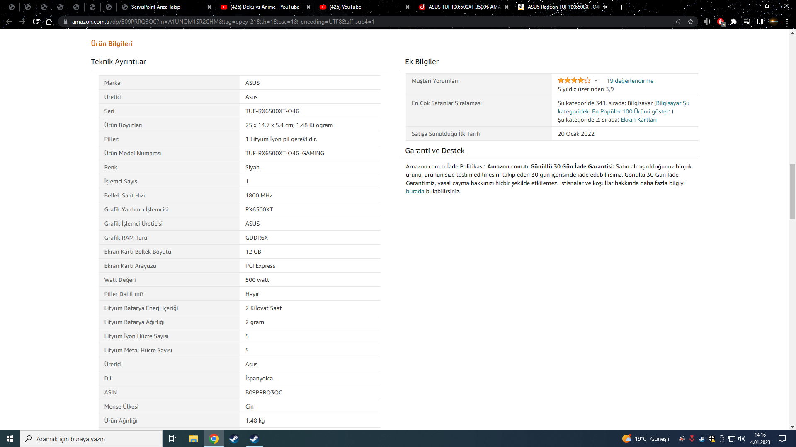Open the taskbar clock and date
Image resolution: width=796 pixels, height=447 pixels.
point(760,439)
